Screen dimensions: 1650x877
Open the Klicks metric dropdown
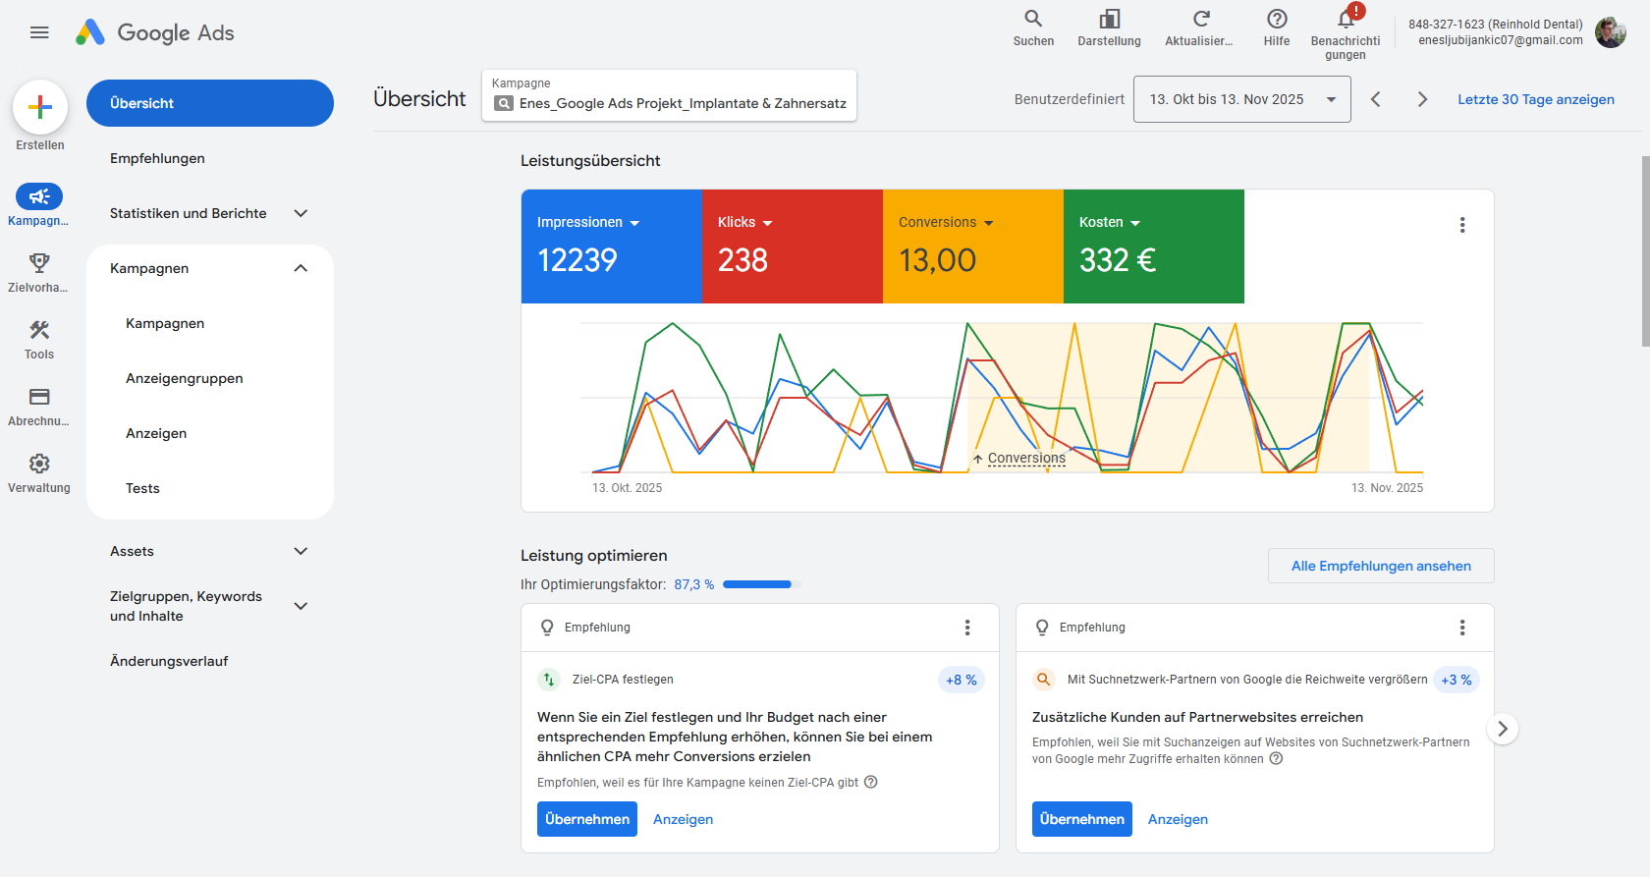(744, 223)
